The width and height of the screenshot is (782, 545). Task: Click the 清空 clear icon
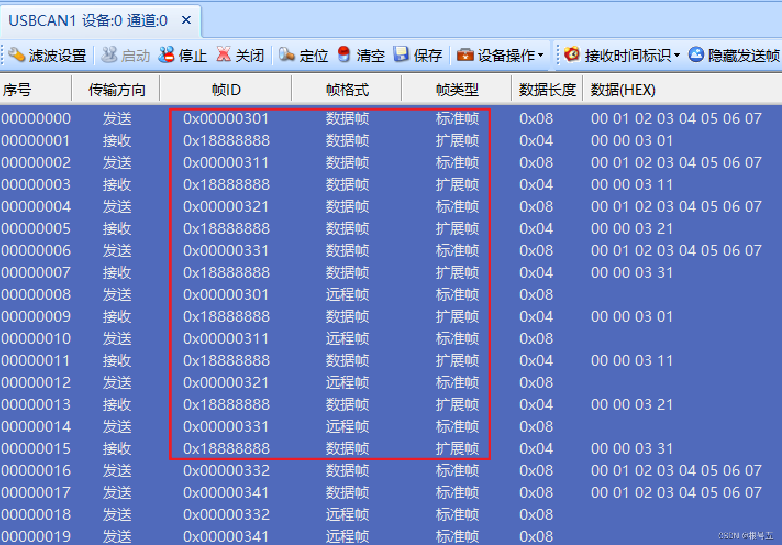(344, 54)
